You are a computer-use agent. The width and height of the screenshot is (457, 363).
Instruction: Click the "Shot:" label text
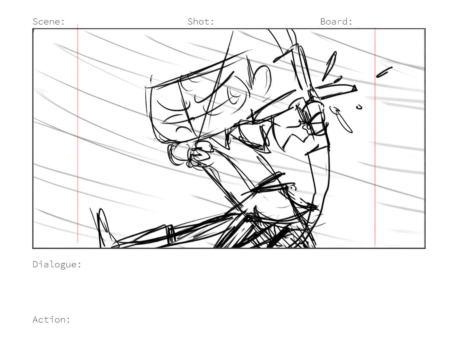[201, 21]
